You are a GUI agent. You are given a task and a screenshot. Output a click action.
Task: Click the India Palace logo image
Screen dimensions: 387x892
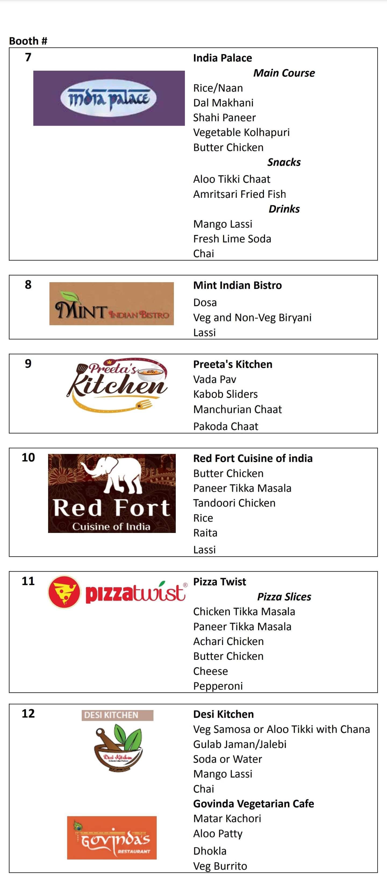click(x=109, y=98)
